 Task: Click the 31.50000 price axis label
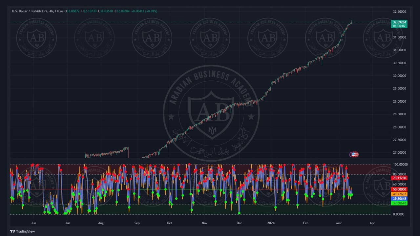[x=399, y=37]
